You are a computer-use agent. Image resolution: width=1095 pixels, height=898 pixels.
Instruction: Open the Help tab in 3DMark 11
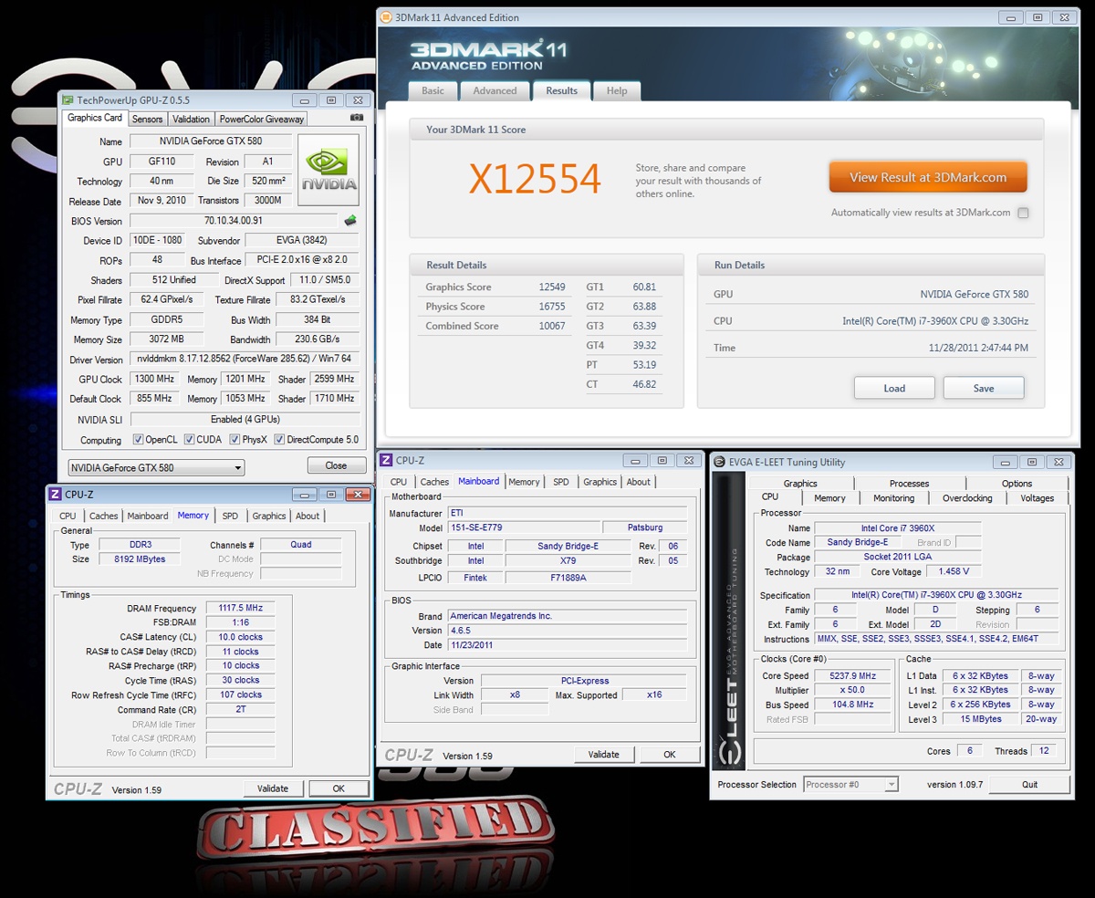[x=617, y=91]
